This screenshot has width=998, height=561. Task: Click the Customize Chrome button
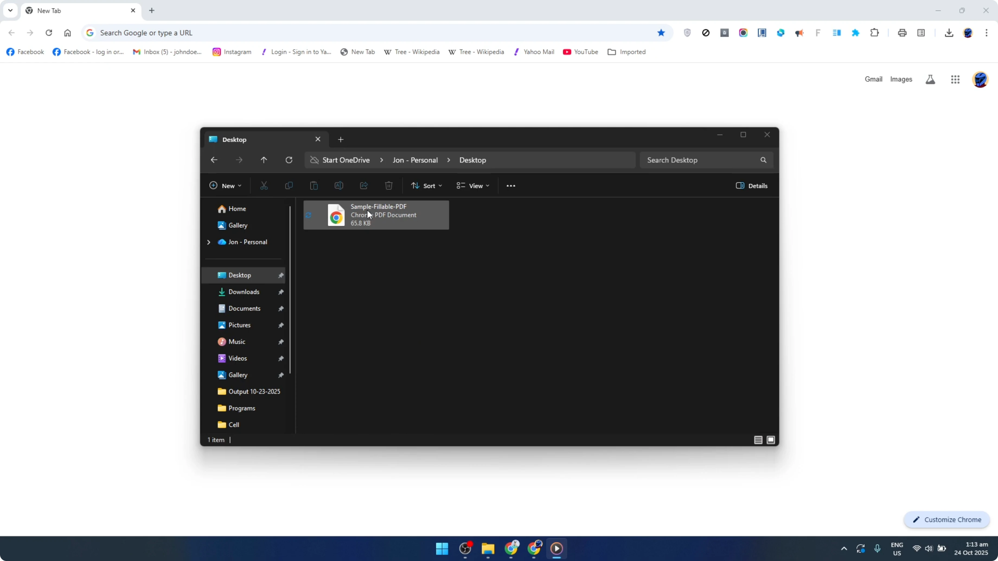click(946, 520)
